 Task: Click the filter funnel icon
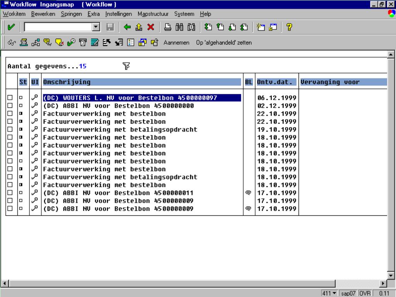[x=126, y=66]
